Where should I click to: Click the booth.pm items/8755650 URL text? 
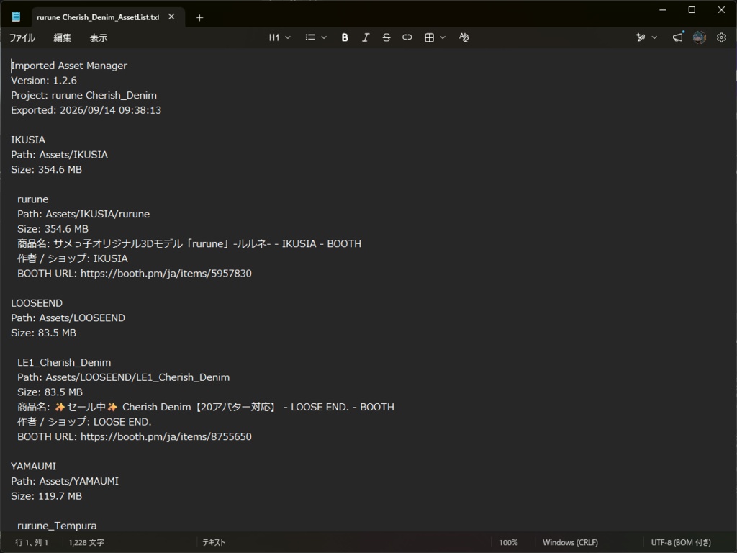[x=166, y=437]
